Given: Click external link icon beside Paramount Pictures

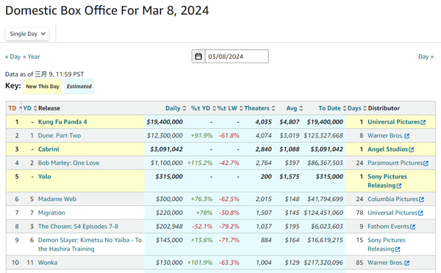Looking at the screenshot, I should [426, 163].
